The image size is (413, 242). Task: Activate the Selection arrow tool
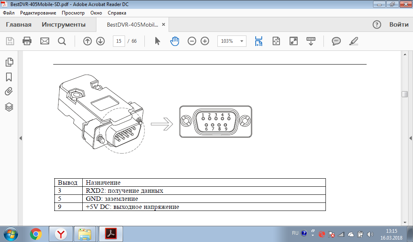click(157, 41)
